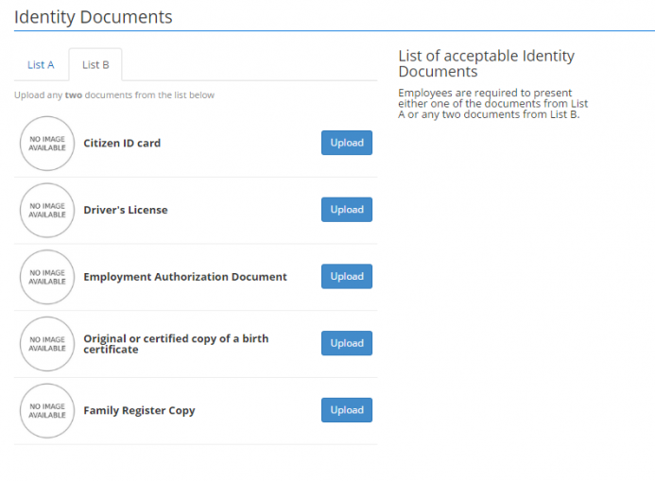Viewport: 655px width, 481px height.
Task: Click the Citizen ID card placeholder image
Action: (46, 144)
